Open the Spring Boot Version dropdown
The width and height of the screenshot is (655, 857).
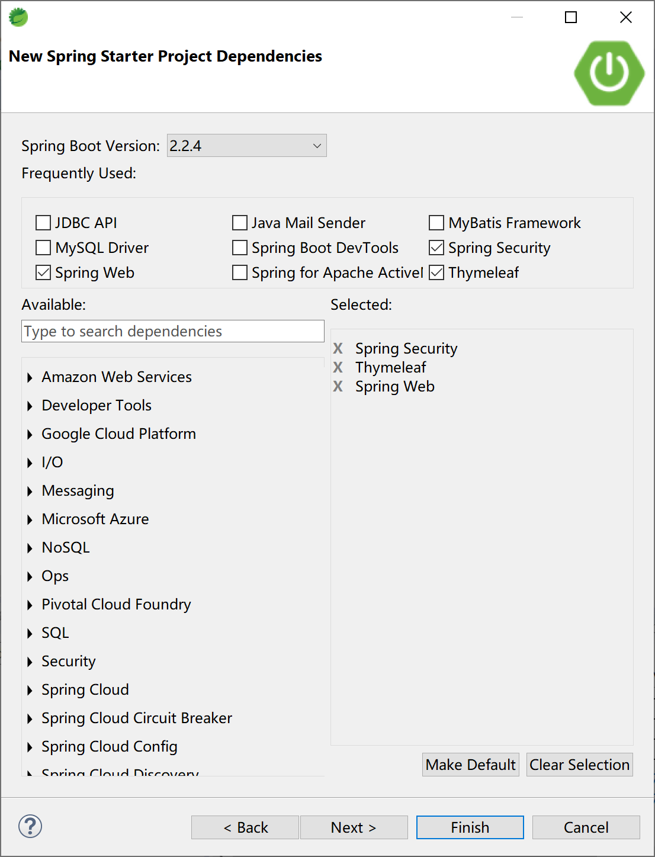pyautogui.click(x=246, y=146)
